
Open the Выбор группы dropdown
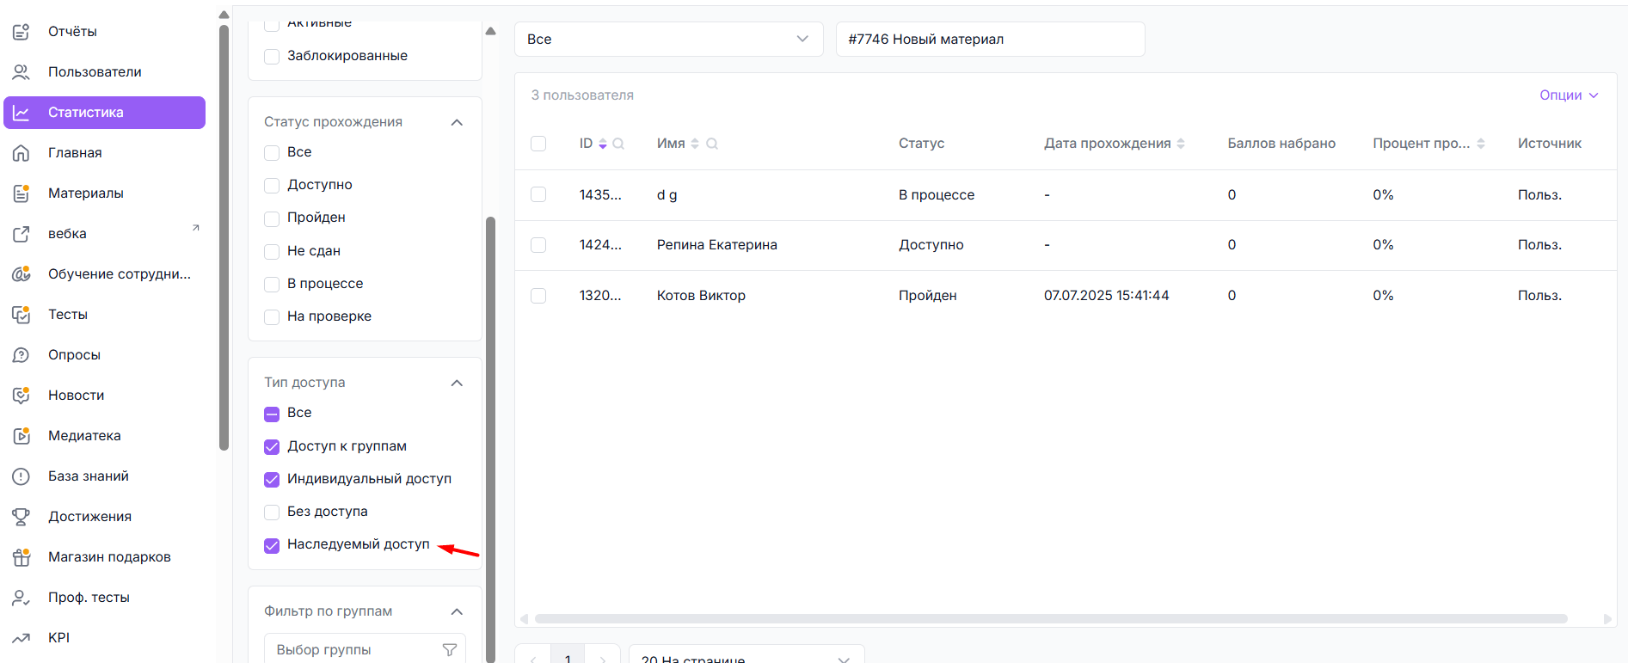coord(365,650)
